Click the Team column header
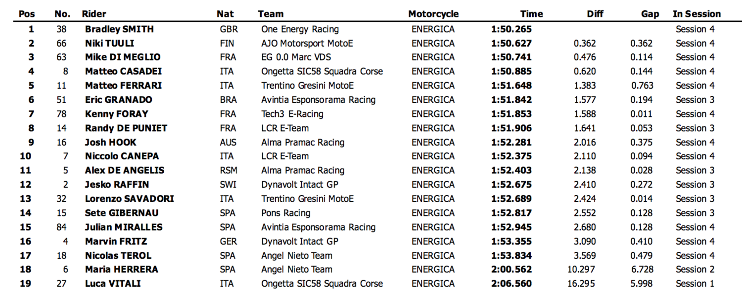Image resolution: width=742 pixels, height=300 pixels. click(x=271, y=14)
